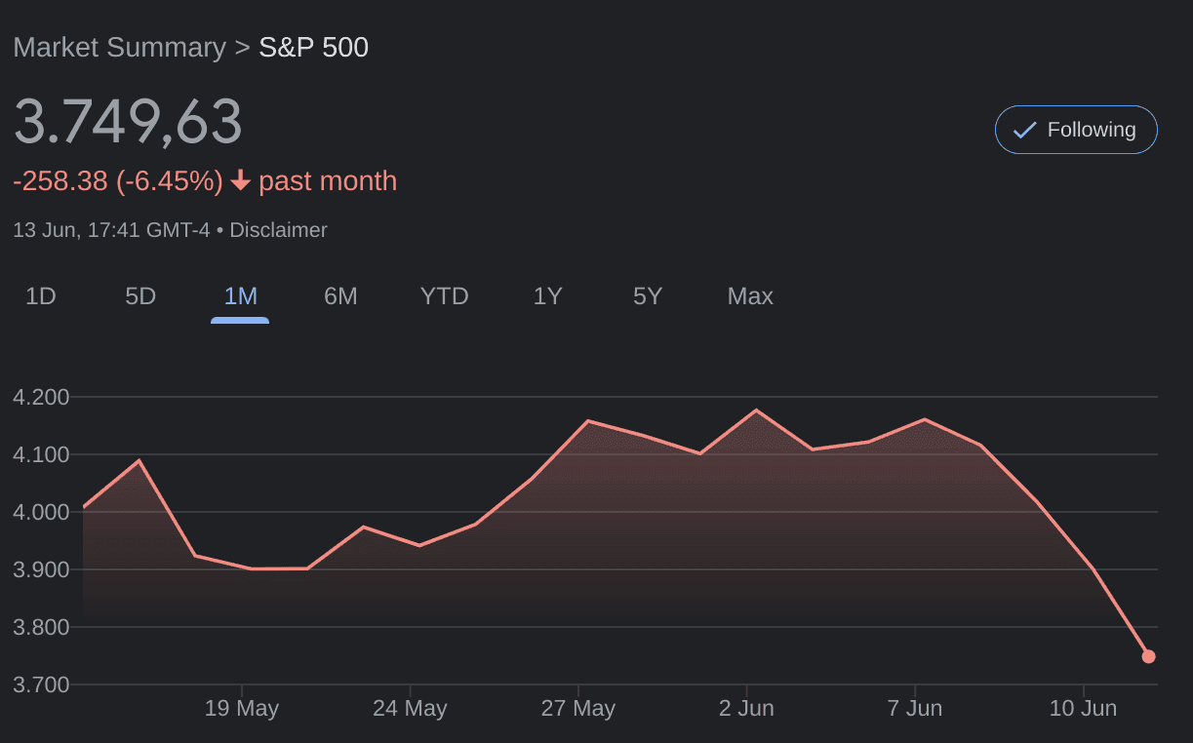The image size is (1193, 743).
Task: Click the 19 May axis label
Action: pos(242,708)
